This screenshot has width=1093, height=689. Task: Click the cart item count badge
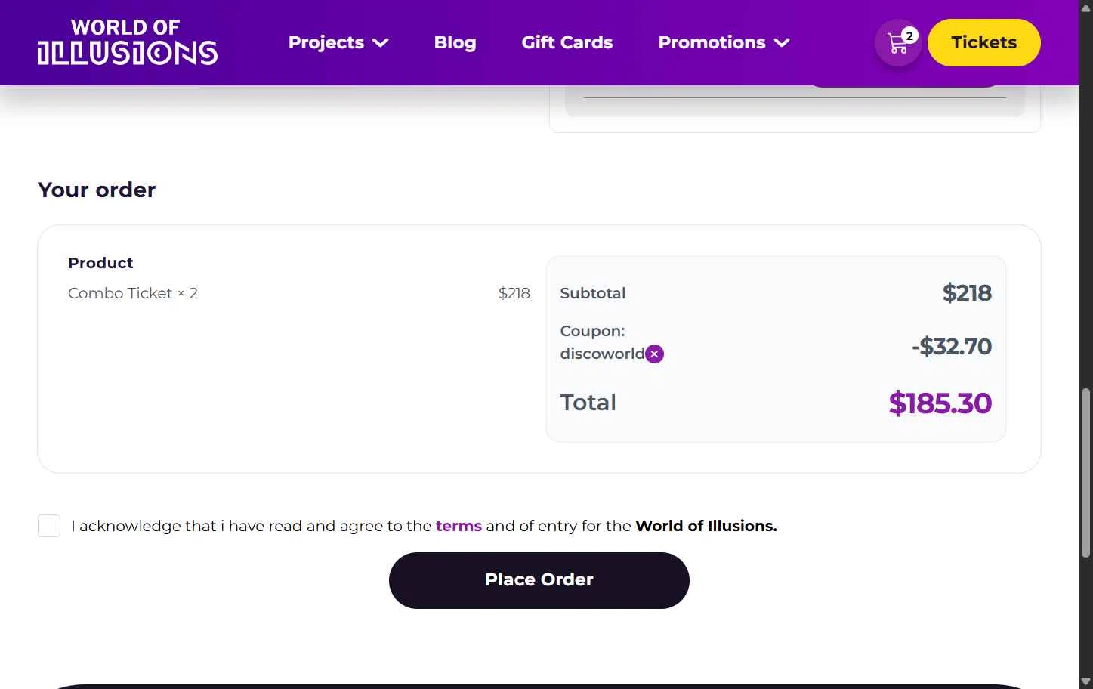(x=909, y=36)
